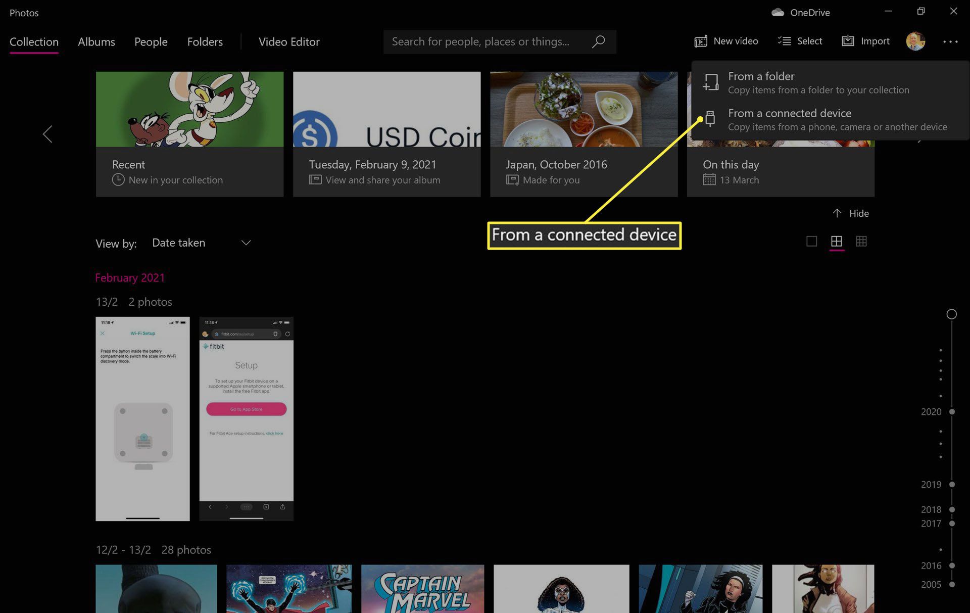This screenshot has width=970, height=613.
Task: Click the 2016 timeline marker
Action: click(952, 565)
